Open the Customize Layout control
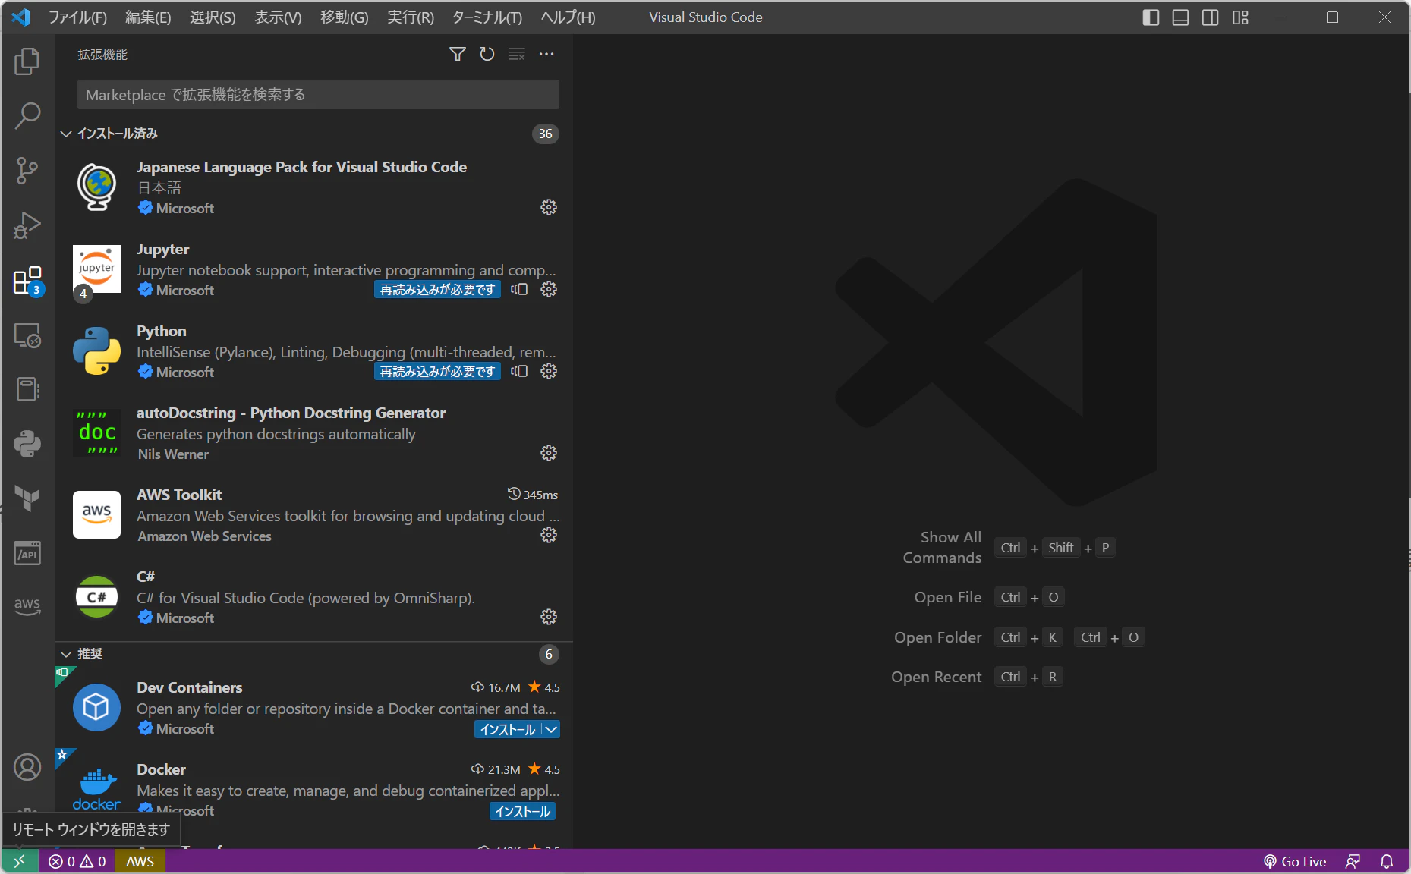This screenshot has width=1411, height=874. pos(1240,17)
